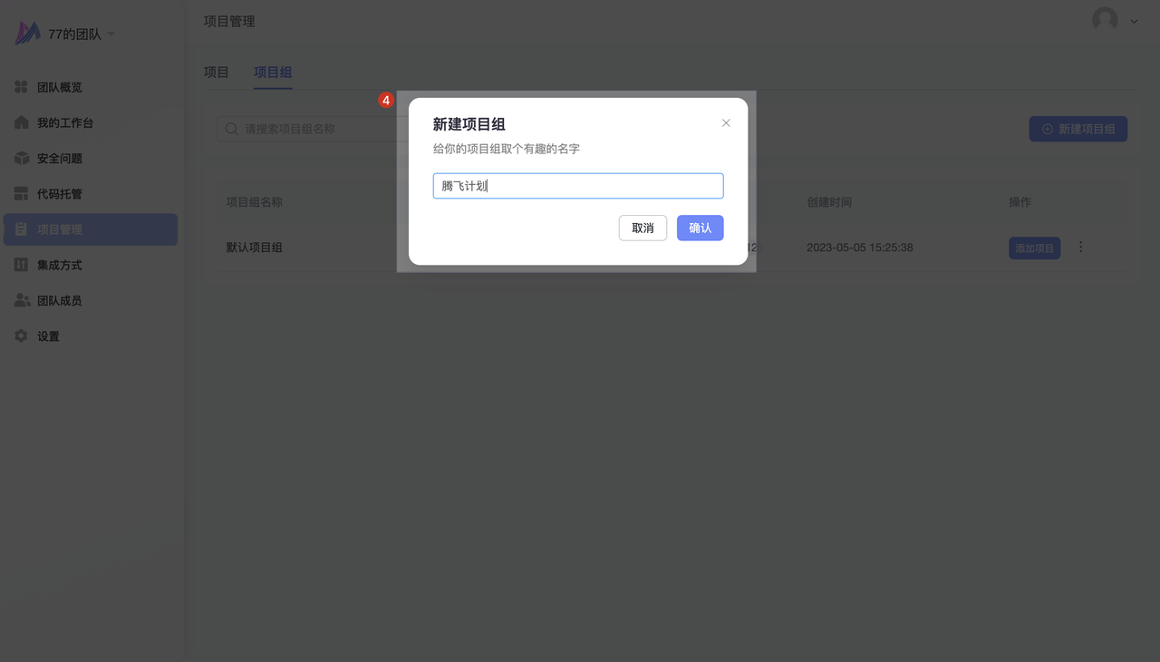
Task: Expand the 77的团队 team dropdown
Action: click(x=111, y=34)
